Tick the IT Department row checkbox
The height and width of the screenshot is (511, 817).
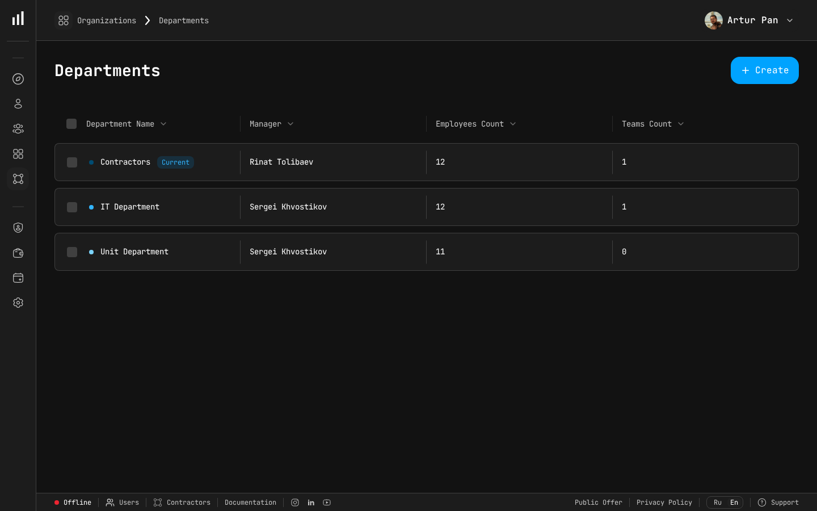[x=72, y=207]
